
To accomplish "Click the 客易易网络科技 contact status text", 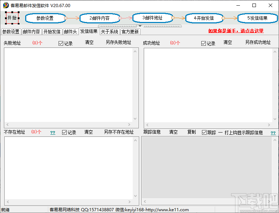I will (x=119, y=210).
